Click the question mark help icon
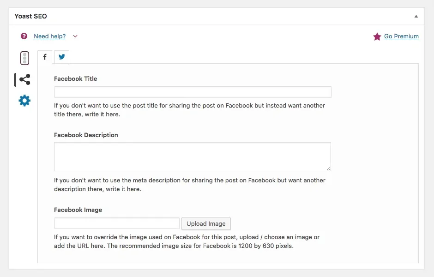Image resolution: width=434 pixels, height=277 pixels. pyautogui.click(x=24, y=36)
